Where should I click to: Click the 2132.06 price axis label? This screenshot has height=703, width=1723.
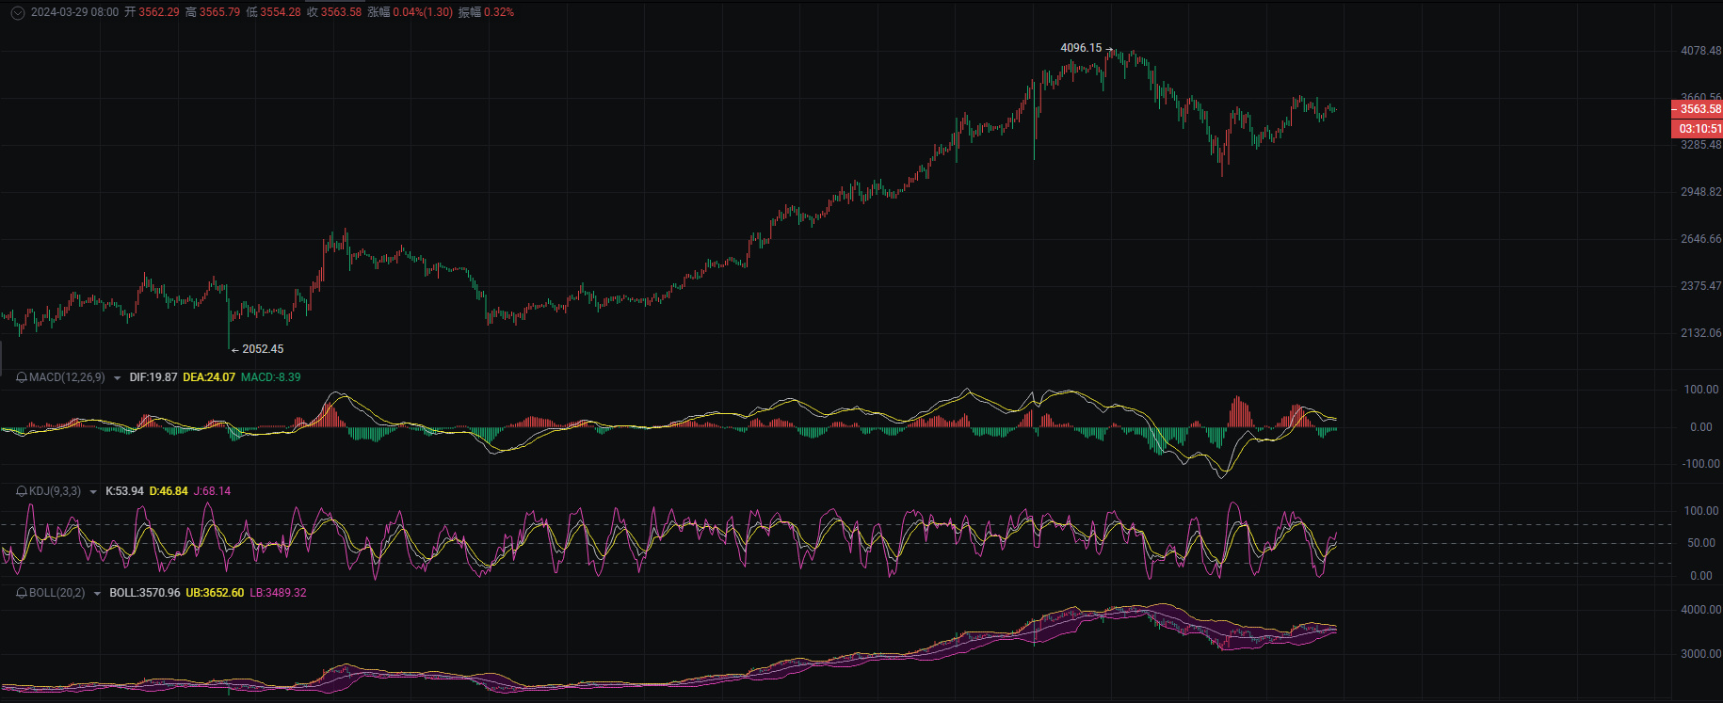click(x=1701, y=333)
